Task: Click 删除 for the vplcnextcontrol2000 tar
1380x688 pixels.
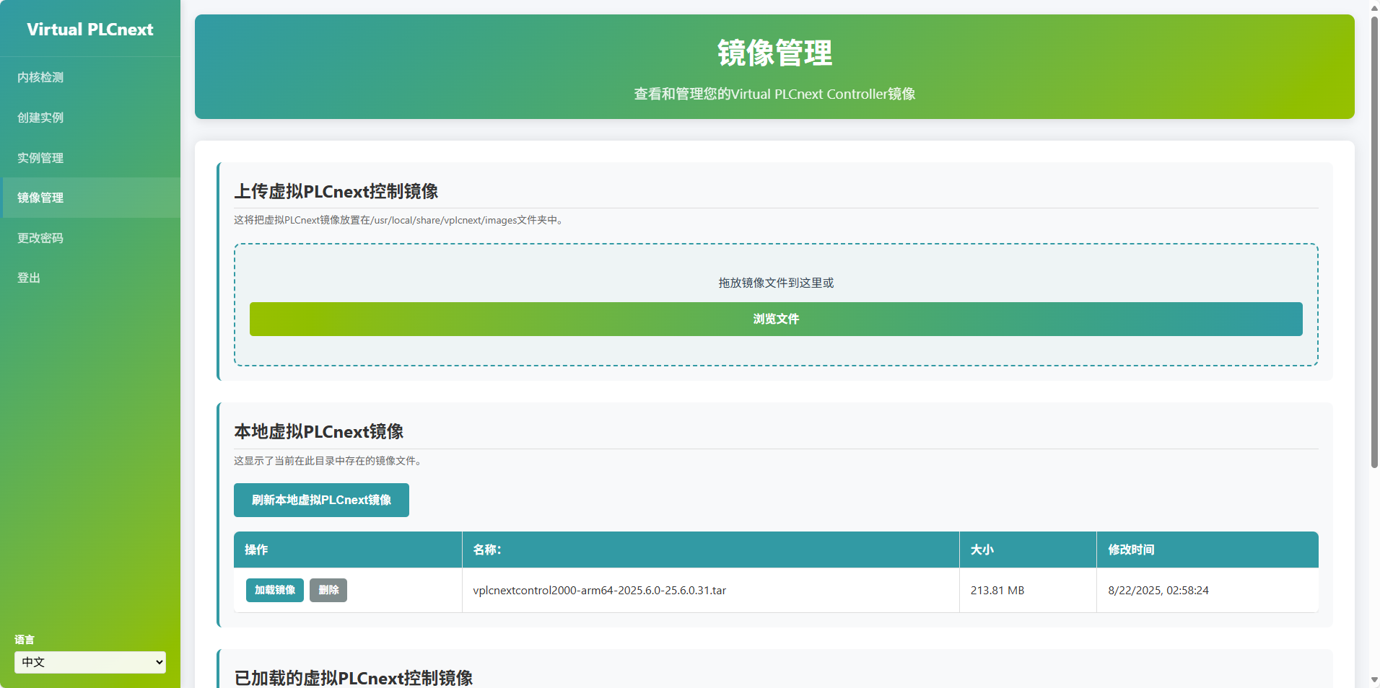Action: click(328, 590)
